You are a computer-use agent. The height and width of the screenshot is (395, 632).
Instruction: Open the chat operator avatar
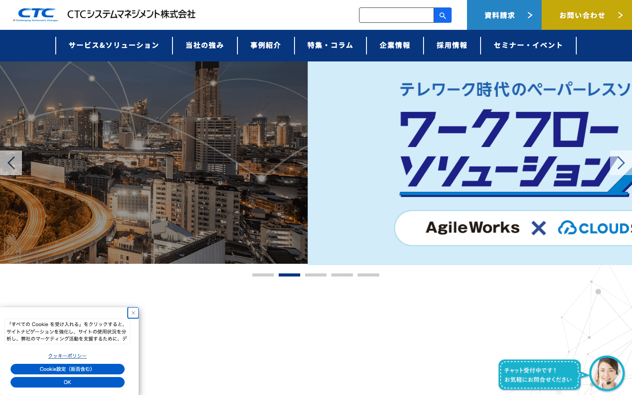pos(607,373)
